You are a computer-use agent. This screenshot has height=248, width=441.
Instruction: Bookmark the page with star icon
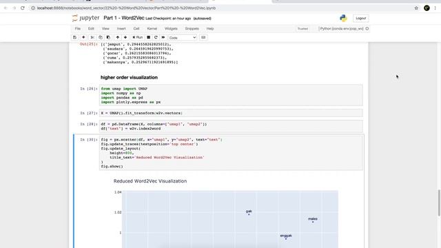coord(416,8)
